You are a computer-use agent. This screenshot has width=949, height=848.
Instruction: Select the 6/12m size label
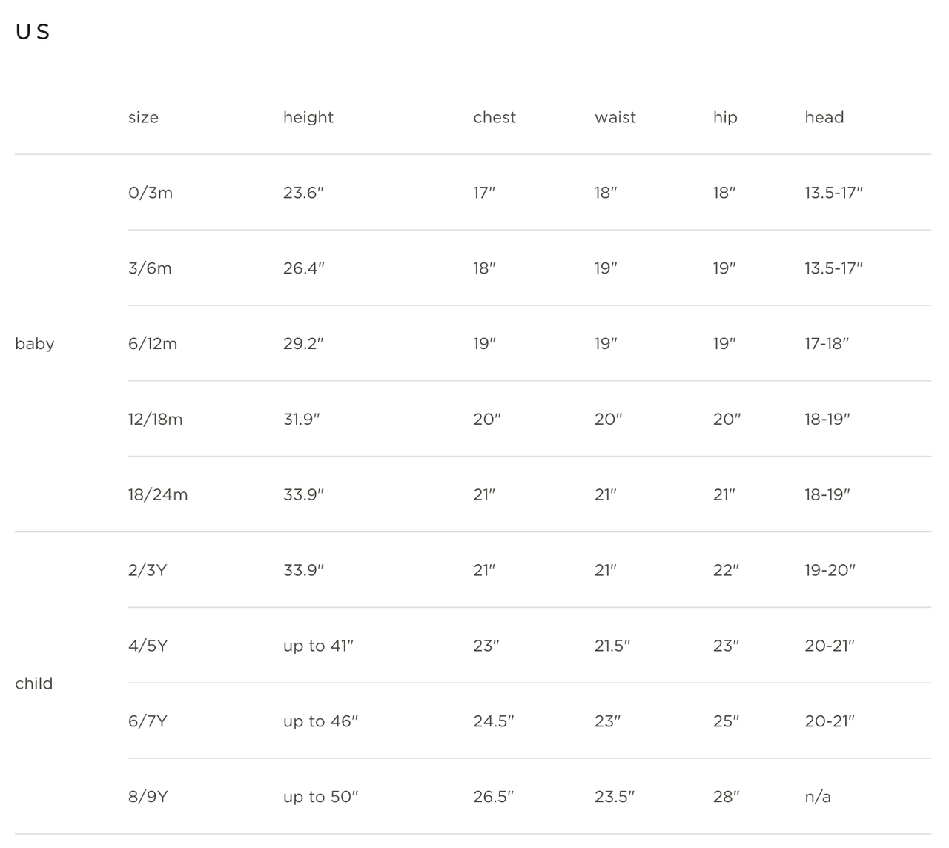point(153,344)
